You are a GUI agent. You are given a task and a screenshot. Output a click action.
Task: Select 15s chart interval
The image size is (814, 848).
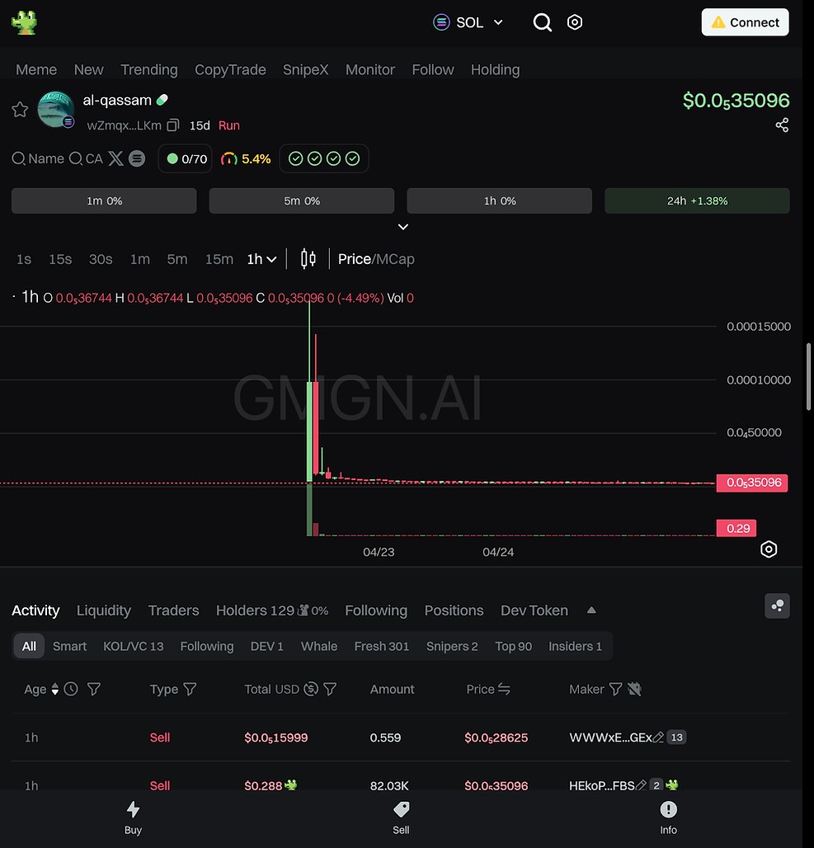pos(60,260)
